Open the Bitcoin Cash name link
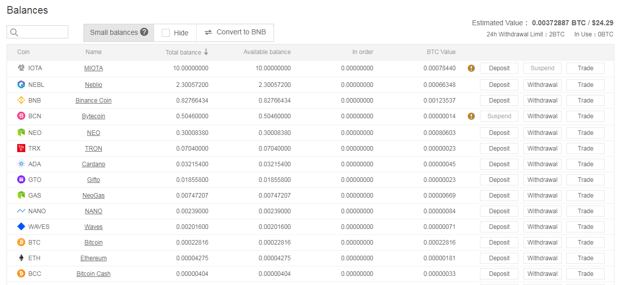 coord(94,274)
